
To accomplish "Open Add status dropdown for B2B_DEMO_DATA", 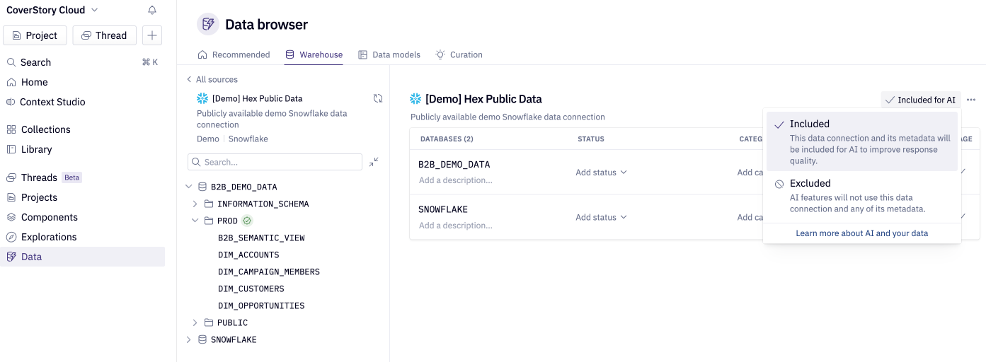I will pyautogui.click(x=601, y=173).
